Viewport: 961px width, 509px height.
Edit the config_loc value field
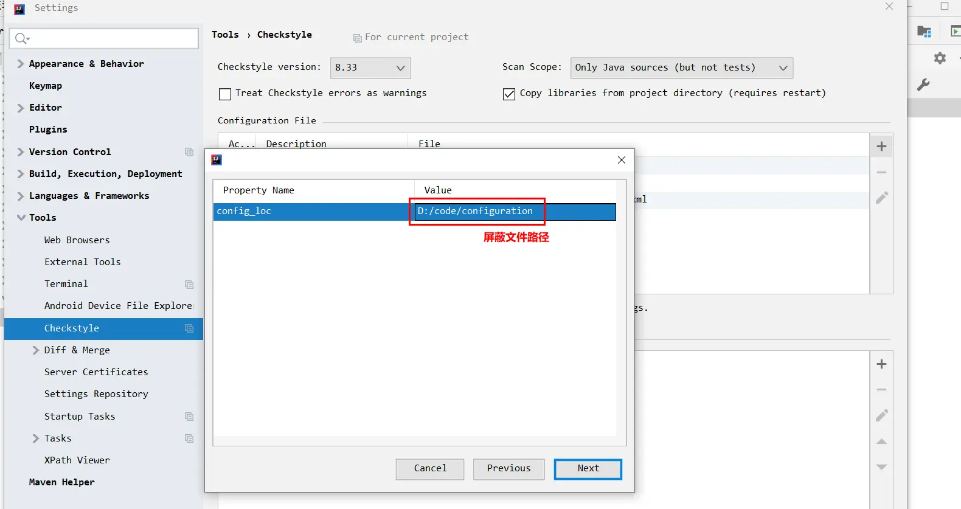(x=515, y=212)
